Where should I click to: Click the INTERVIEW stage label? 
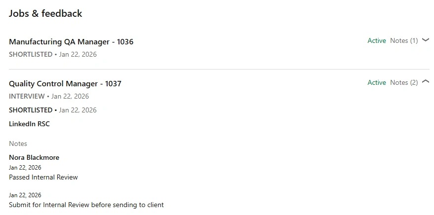tap(27, 96)
